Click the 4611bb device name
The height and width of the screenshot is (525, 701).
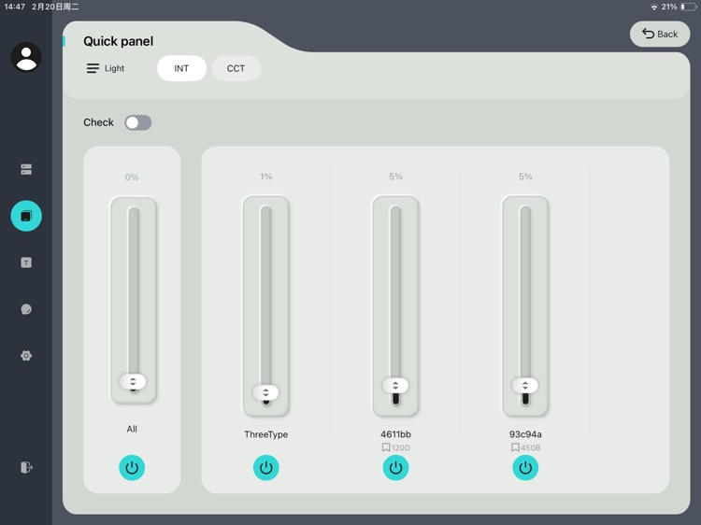[395, 434]
